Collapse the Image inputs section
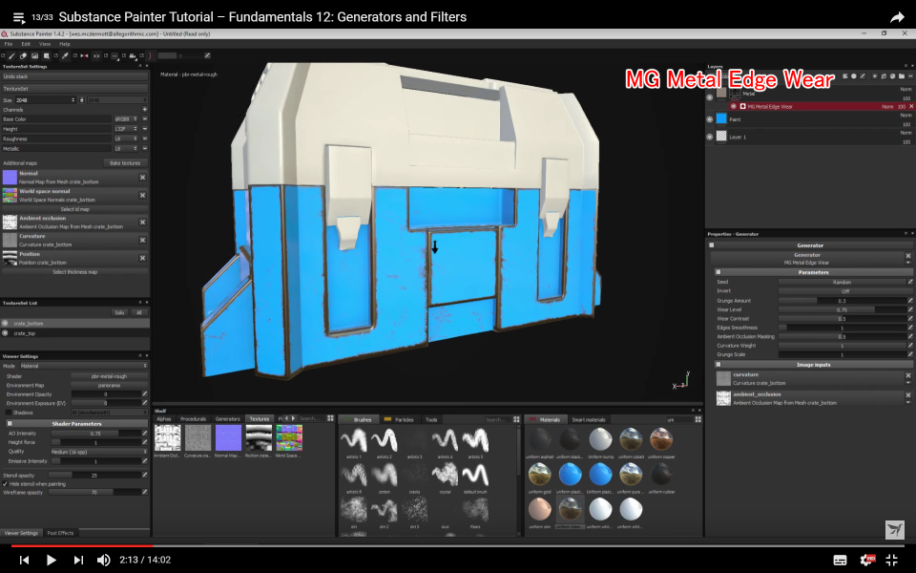Screen dimensions: 916x573 click(x=718, y=364)
